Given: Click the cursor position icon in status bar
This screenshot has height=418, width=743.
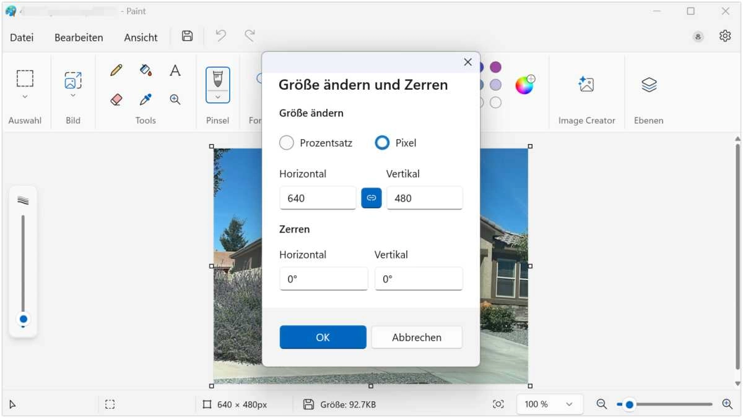Looking at the screenshot, I should (12, 405).
